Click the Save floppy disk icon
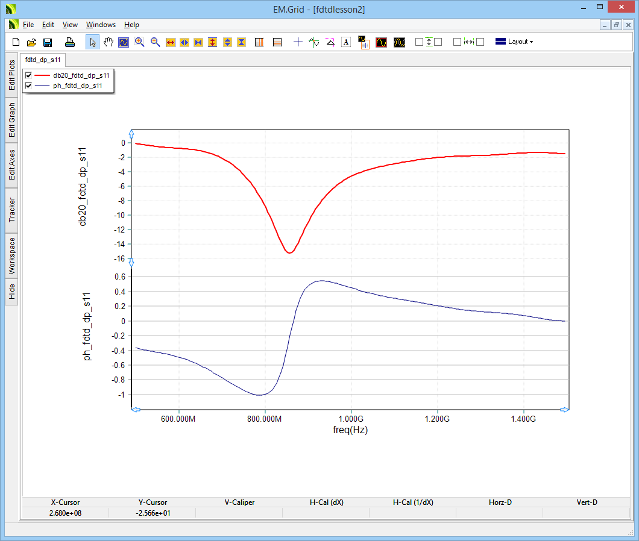The width and height of the screenshot is (639, 541). coord(48,42)
